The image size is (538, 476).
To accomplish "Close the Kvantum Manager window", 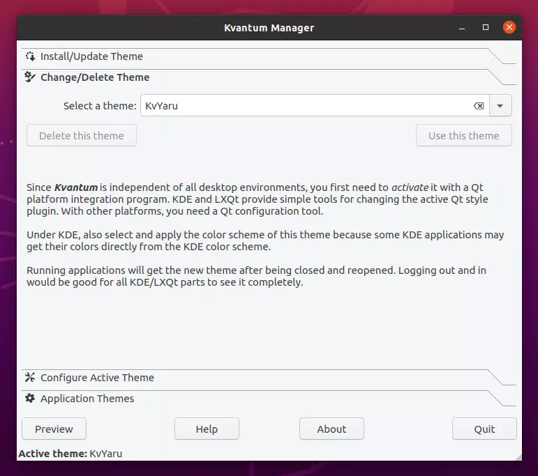I will [509, 27].
